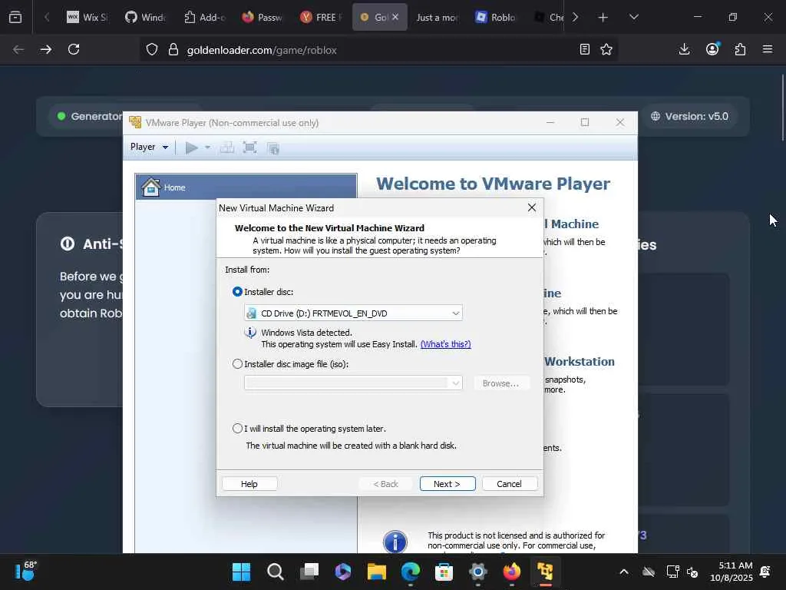Close the Golden Loader tab

pyautogui.click(x=395, y=17)
